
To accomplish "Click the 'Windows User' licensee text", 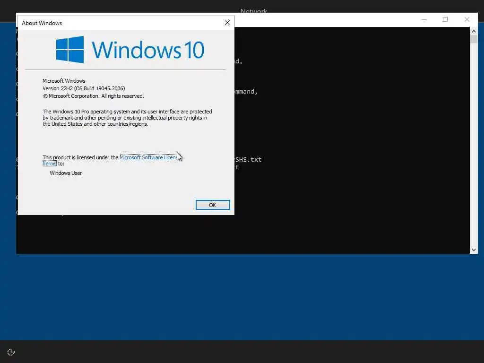I will (66, 173).
